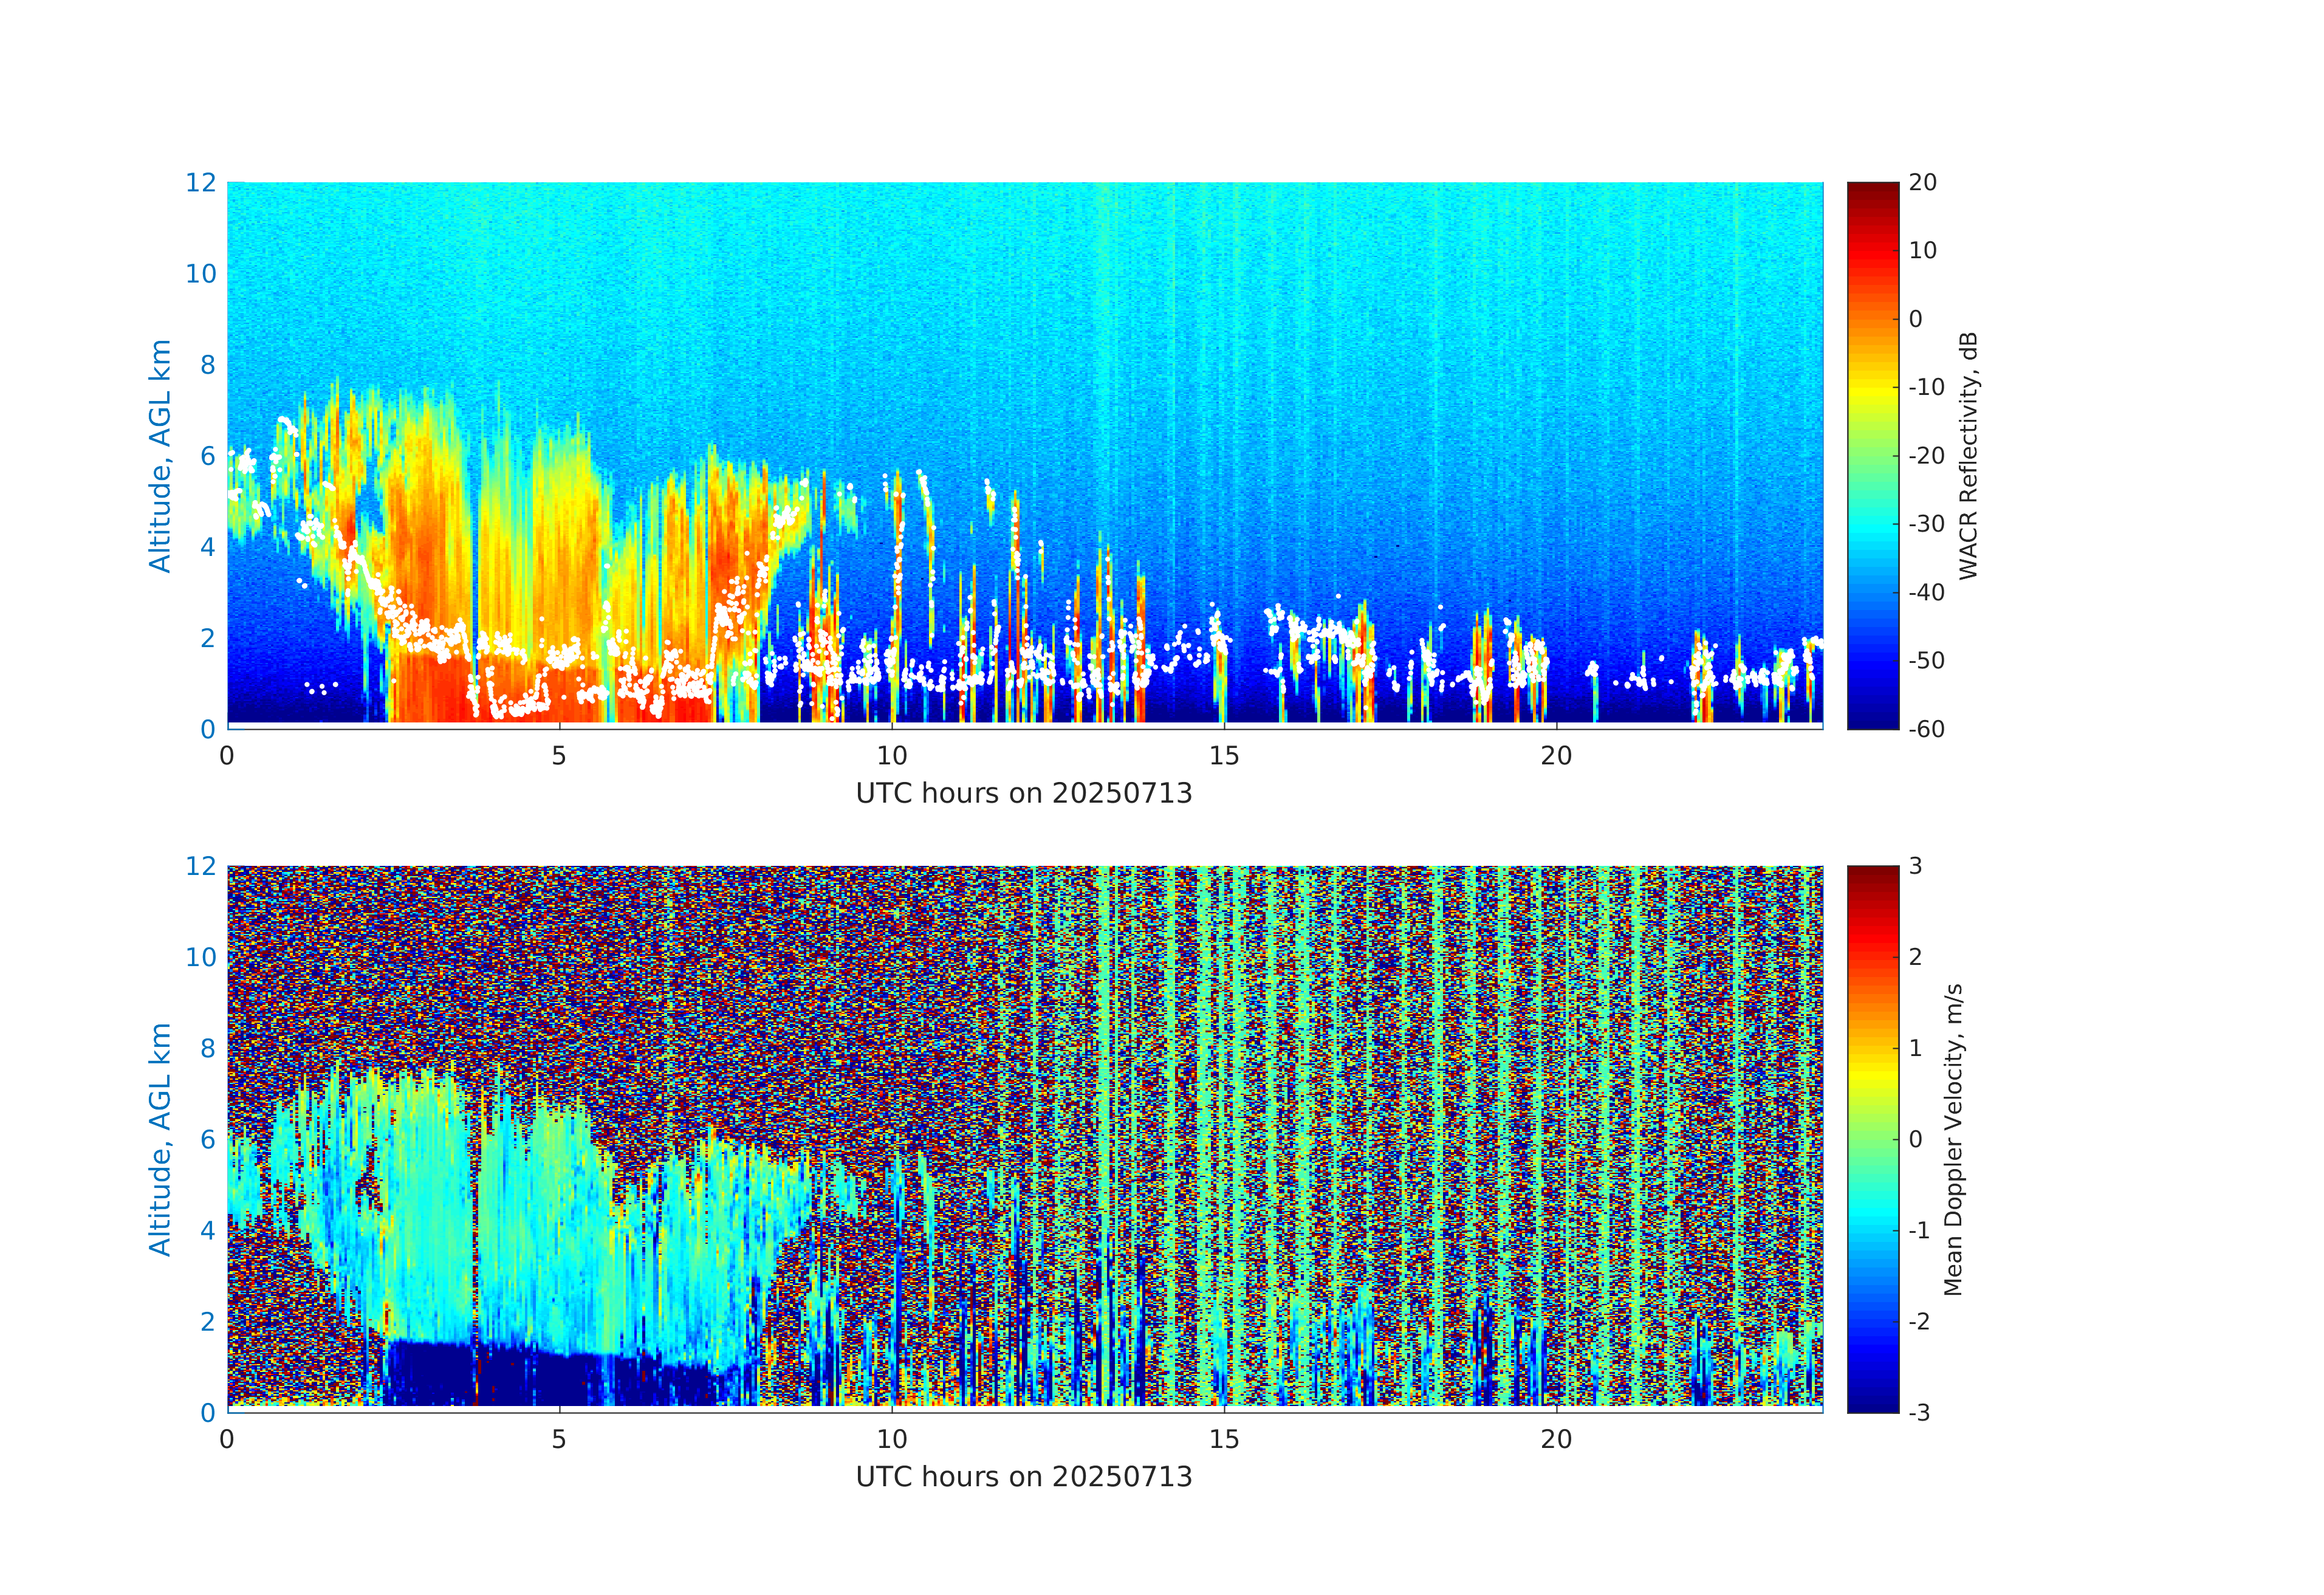Click tick label 20 on reflectivity colorbar

(x=1922, y=182)
